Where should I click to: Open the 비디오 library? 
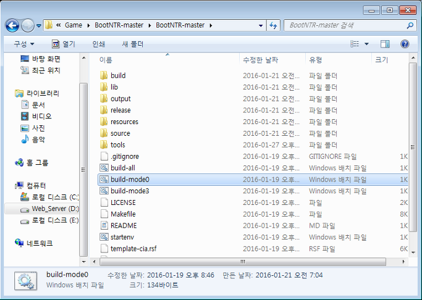36,116
